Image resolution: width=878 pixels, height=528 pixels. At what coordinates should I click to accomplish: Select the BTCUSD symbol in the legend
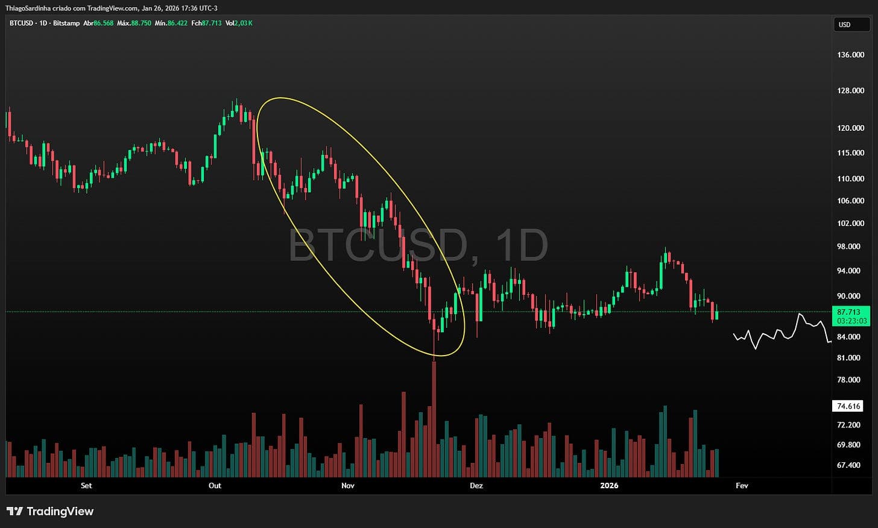[22, 23]
